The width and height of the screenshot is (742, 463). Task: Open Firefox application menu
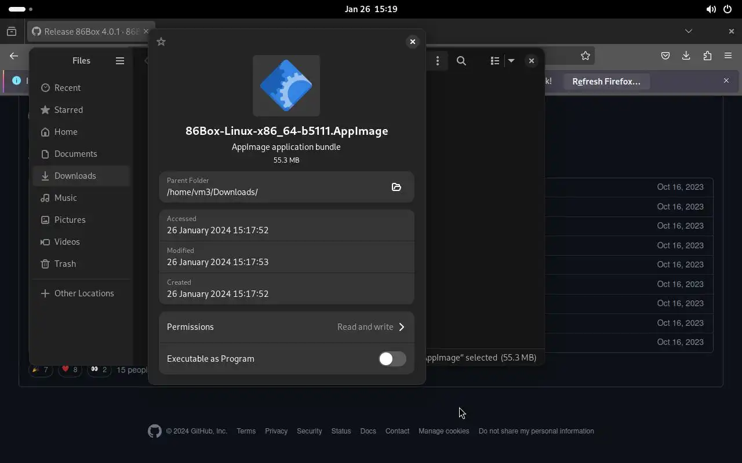pyautogui.click(x=728, y=56)
